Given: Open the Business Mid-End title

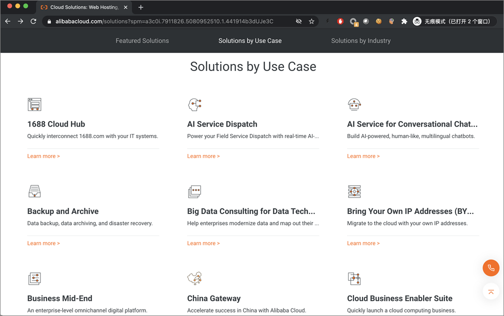Looking at the screenshot, I should coord(60,298).
